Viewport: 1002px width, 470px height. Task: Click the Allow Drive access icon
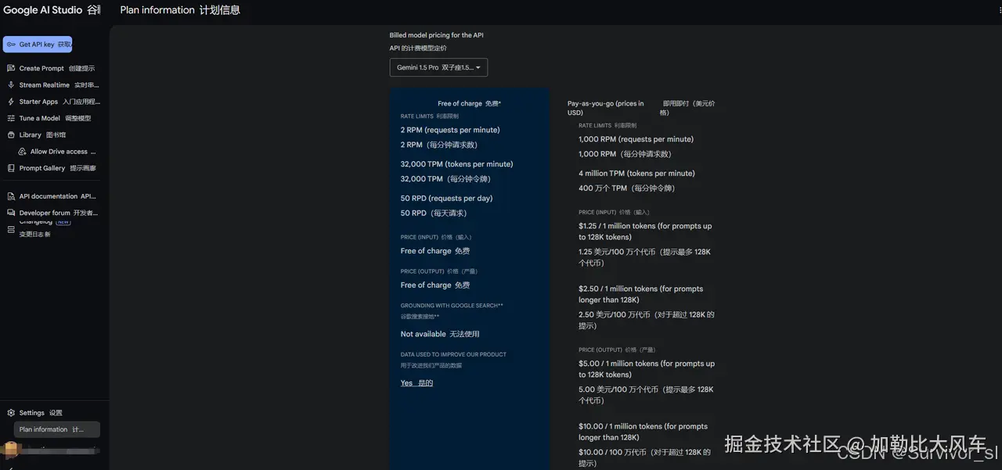[23, 152]
